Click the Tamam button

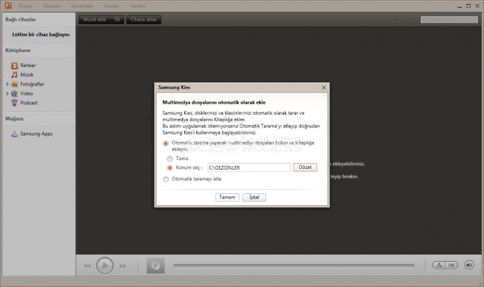click(227, 197)
